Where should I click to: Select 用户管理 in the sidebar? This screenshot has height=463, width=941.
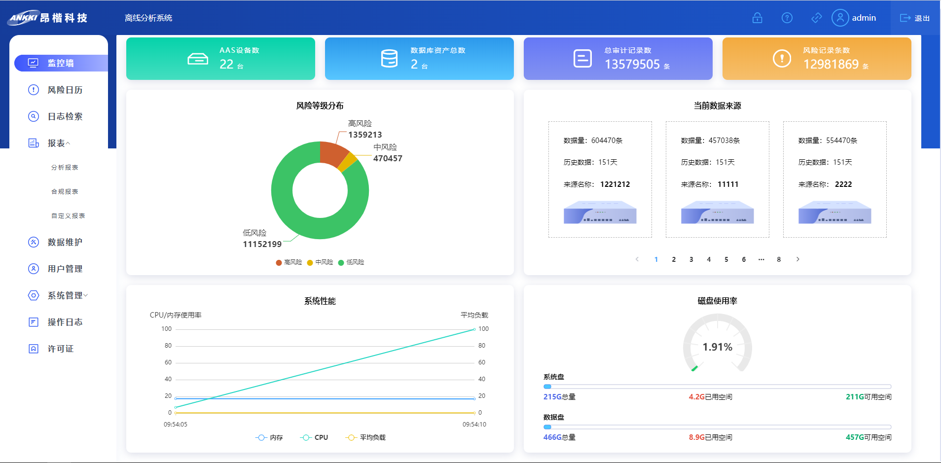tap(65, 269)
